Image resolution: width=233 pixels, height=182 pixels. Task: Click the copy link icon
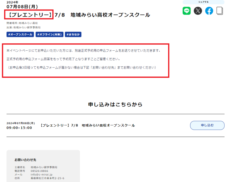(x=220, y=11)
